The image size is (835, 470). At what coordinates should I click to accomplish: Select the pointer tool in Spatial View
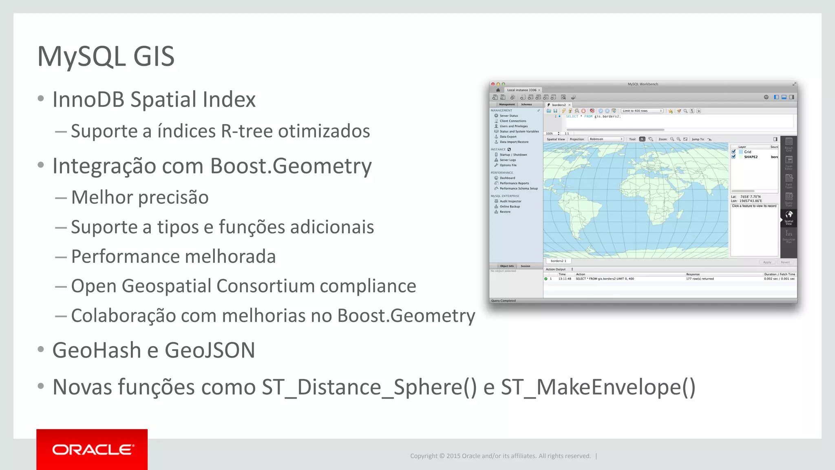click(x=642, y=139)
